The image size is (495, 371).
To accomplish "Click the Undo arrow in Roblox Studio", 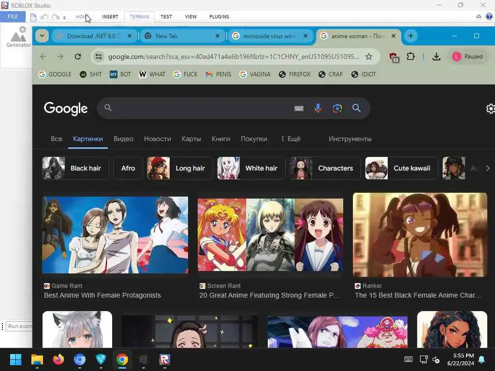I will (44, 17).
